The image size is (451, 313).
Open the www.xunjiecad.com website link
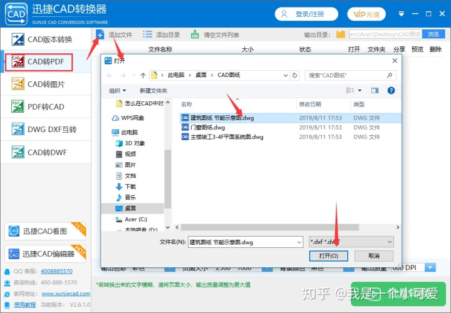66,294
